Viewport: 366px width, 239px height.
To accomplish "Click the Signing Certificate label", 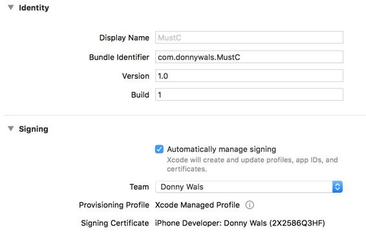I will click(115, 223).
